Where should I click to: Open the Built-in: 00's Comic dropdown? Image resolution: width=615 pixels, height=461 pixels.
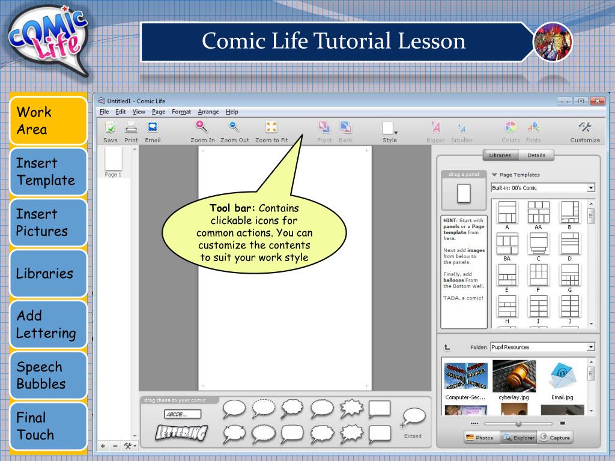(x=543, y=188)
